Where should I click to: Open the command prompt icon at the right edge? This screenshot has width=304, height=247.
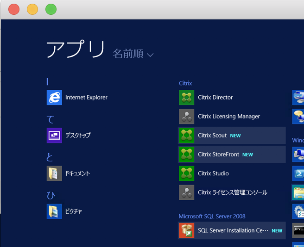(x=298, y=230)
